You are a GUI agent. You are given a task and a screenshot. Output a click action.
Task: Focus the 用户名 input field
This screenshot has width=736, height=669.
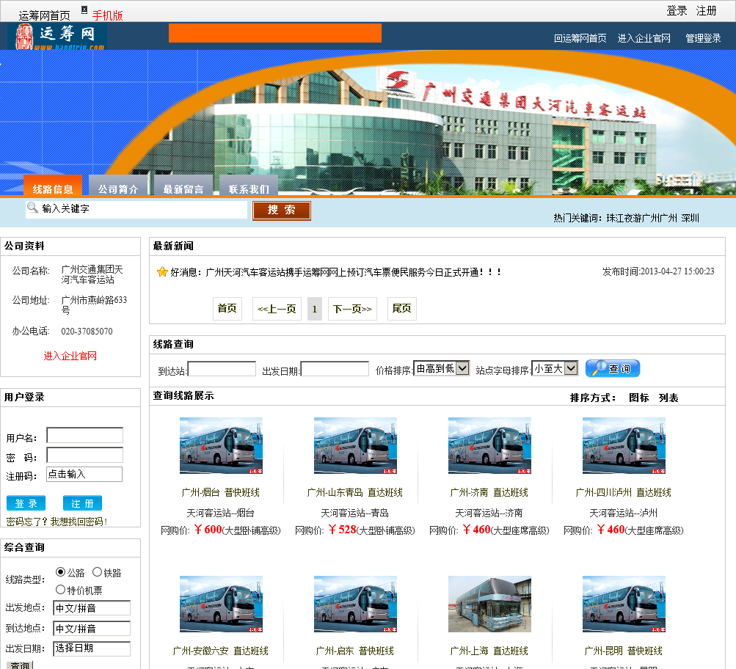85,436
